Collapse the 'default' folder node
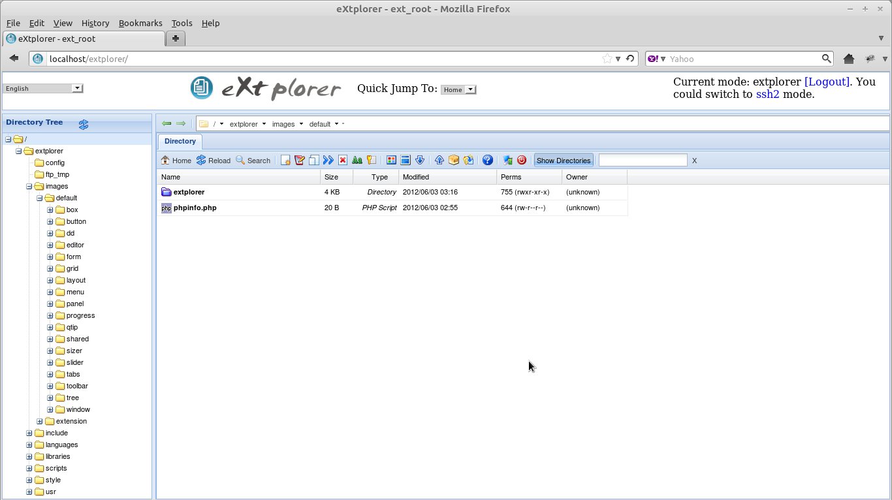 tap(40, 198)
